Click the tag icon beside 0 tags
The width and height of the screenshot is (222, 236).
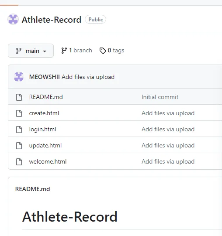(103, 51)
